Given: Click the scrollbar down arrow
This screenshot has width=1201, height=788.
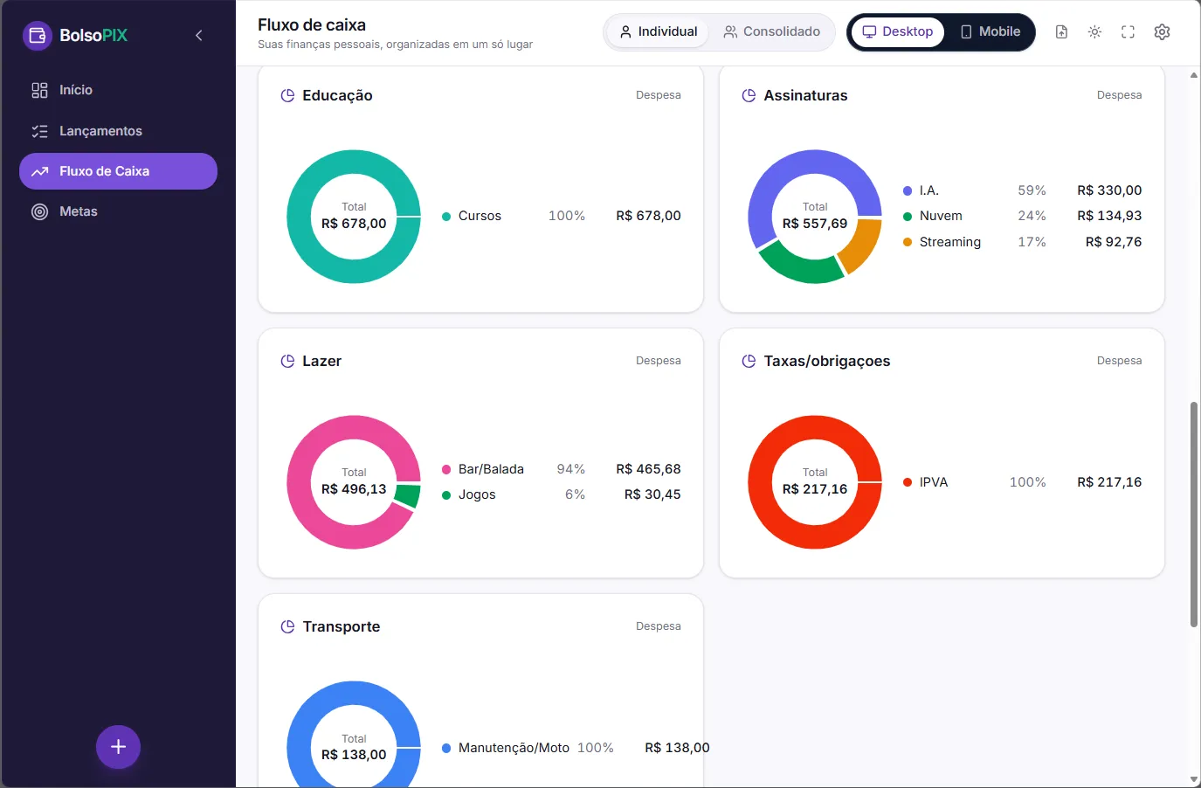Looking at the screenshot, I should [1194, 779].
